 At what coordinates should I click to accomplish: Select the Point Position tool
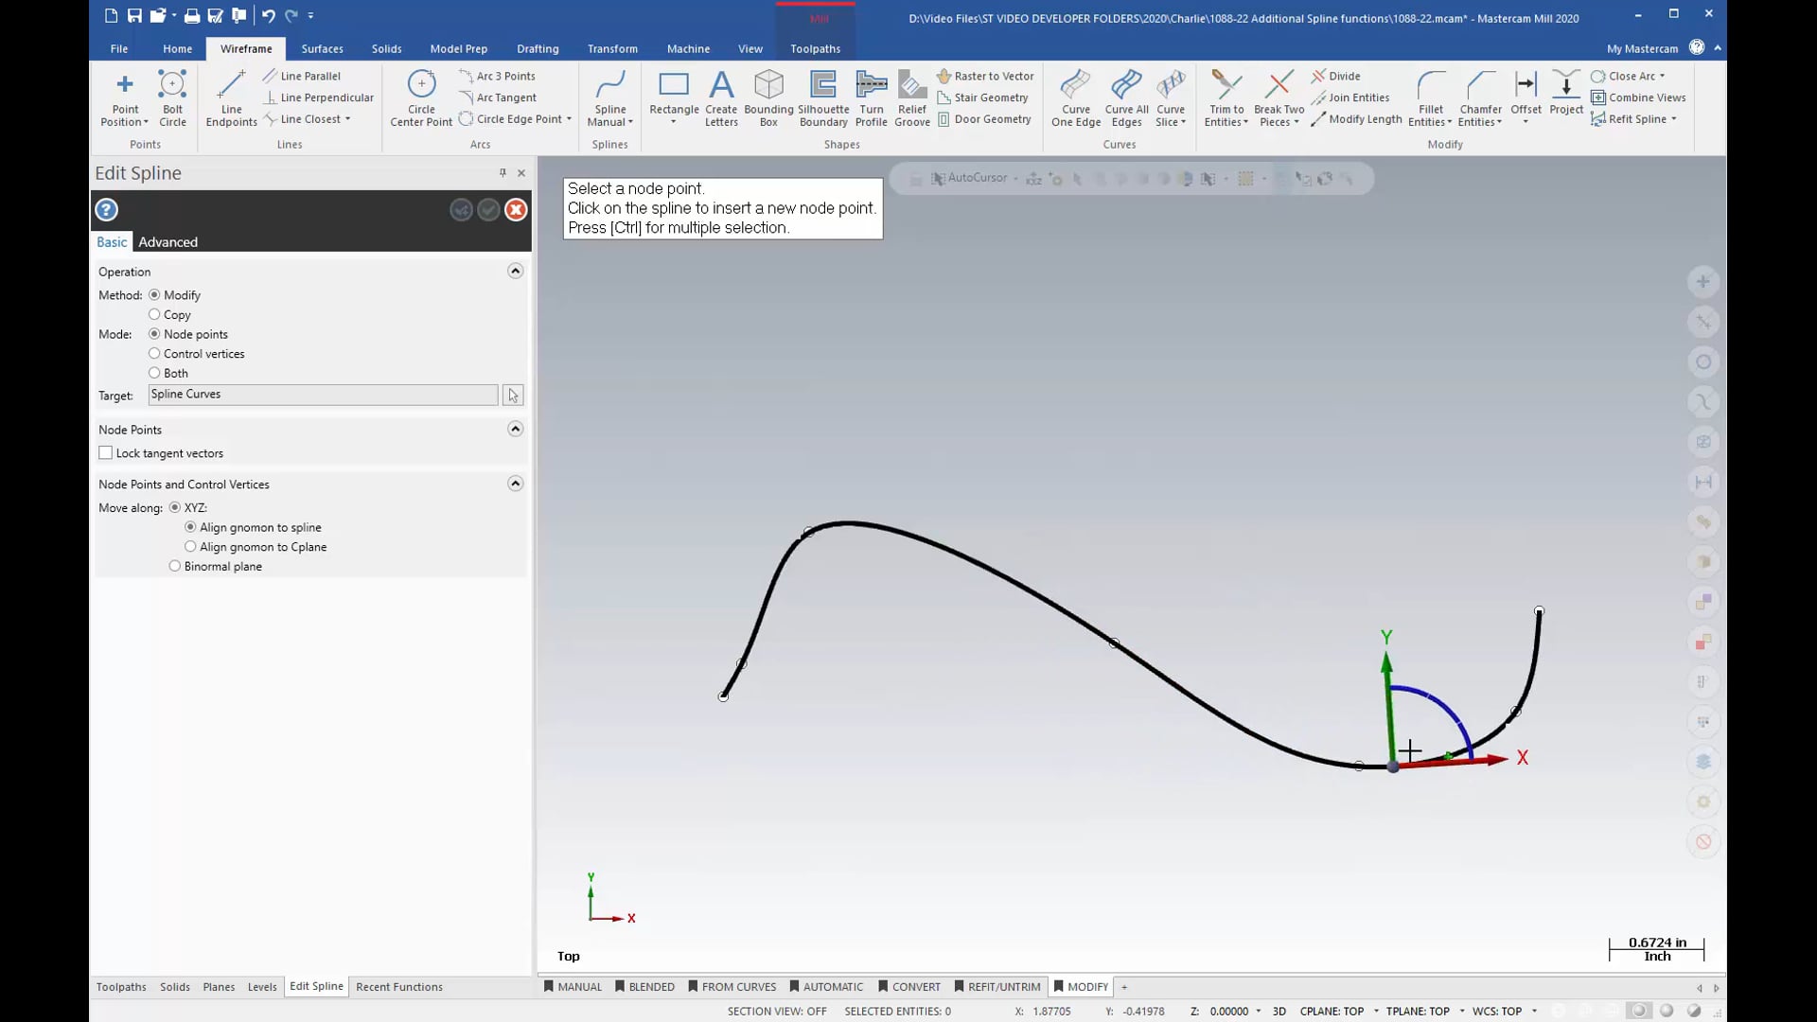pos(125,97)
